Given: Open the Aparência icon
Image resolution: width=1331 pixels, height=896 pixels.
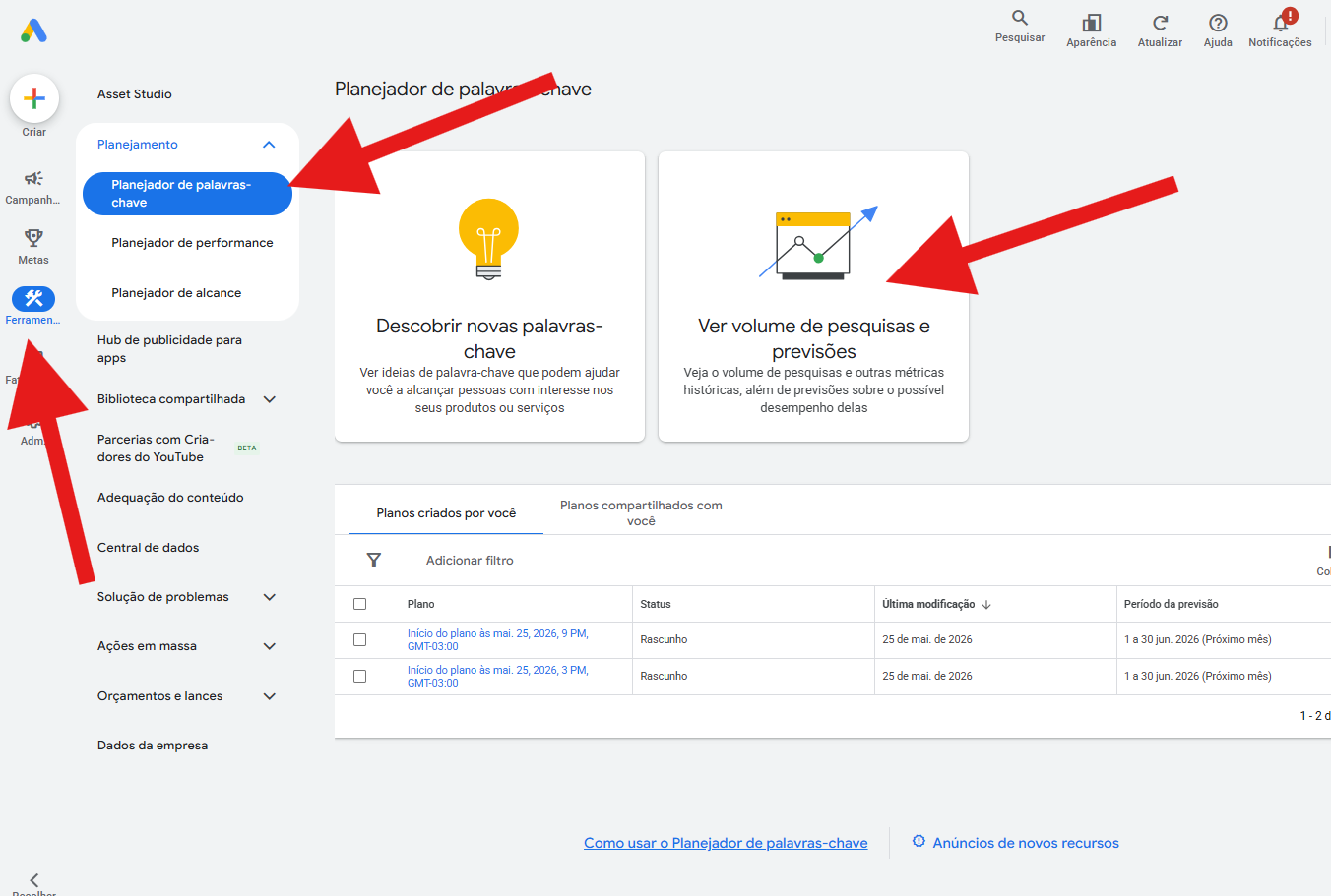Looking at the screenshot, I should pyautogui.click(x=1092, y=23).
